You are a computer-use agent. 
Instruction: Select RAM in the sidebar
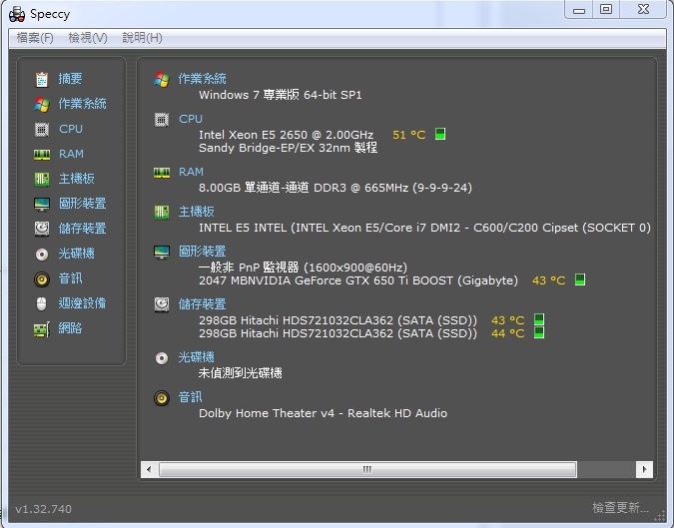click(x=71, y=154)
